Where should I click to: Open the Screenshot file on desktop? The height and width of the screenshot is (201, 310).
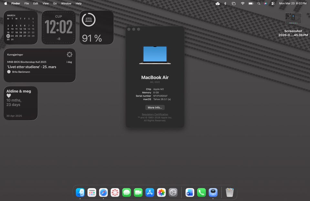[x=293, y=18]
